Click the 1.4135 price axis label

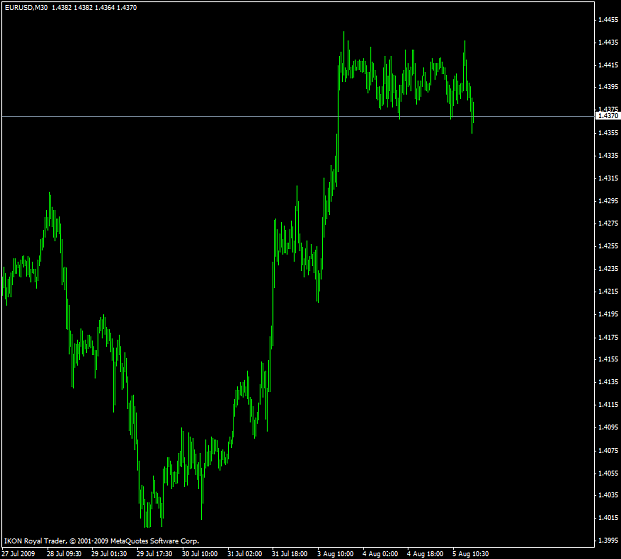click(608, 381)
